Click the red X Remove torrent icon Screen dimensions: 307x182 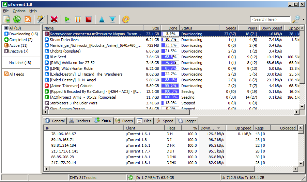tap(54, 19)
